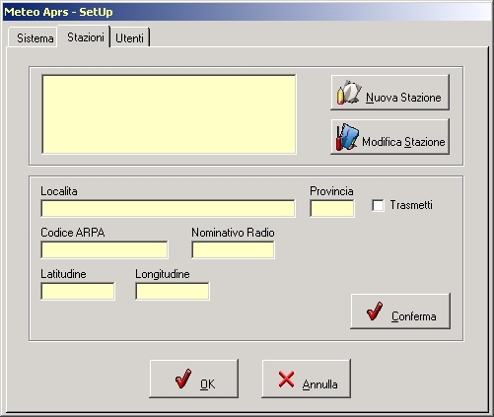This screenshot has width=494, height=417.
Task: Click the red checkmark icon on Conferma
Action: 375,311
